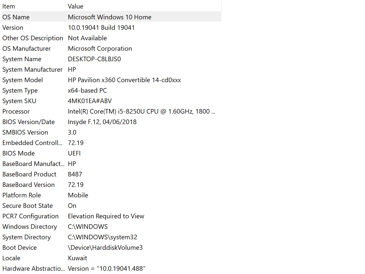
Task: Select the System Manufacturer row
Action: 111,69
